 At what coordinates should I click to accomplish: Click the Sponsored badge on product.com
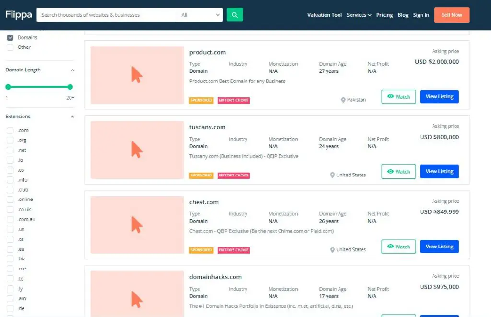(201, 100)
